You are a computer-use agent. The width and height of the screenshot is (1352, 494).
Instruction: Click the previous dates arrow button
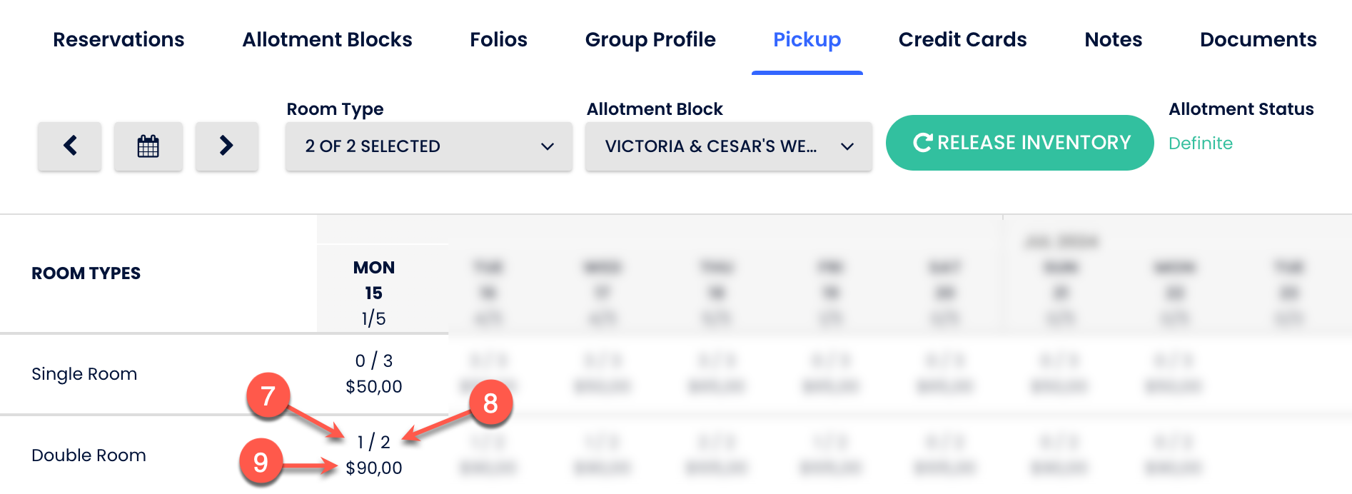coord(70,146)
